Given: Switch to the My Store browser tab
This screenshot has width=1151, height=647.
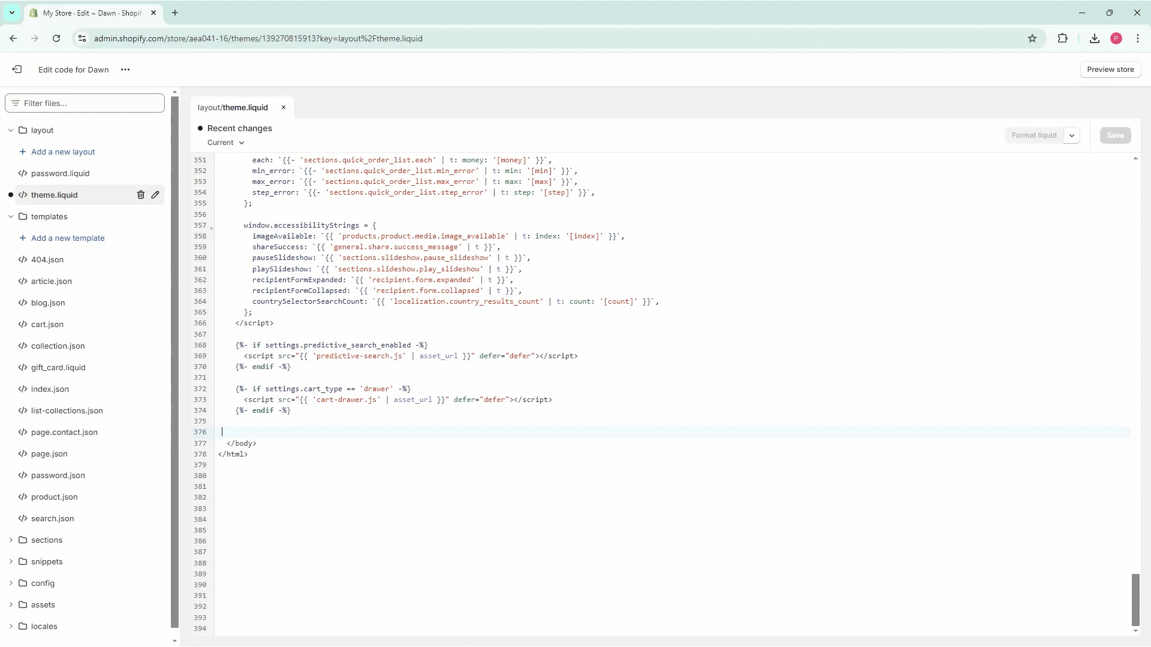Looking at the screenshot, I should point(93,13).
